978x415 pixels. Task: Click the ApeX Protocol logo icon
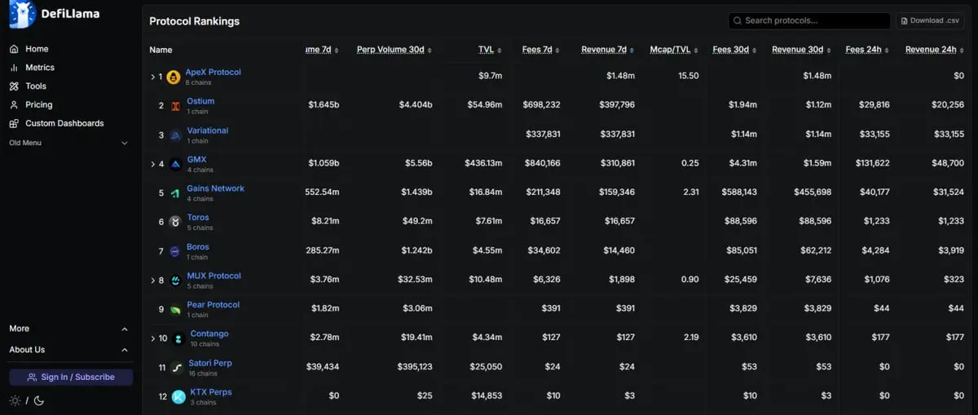click(x=174, y=77)
